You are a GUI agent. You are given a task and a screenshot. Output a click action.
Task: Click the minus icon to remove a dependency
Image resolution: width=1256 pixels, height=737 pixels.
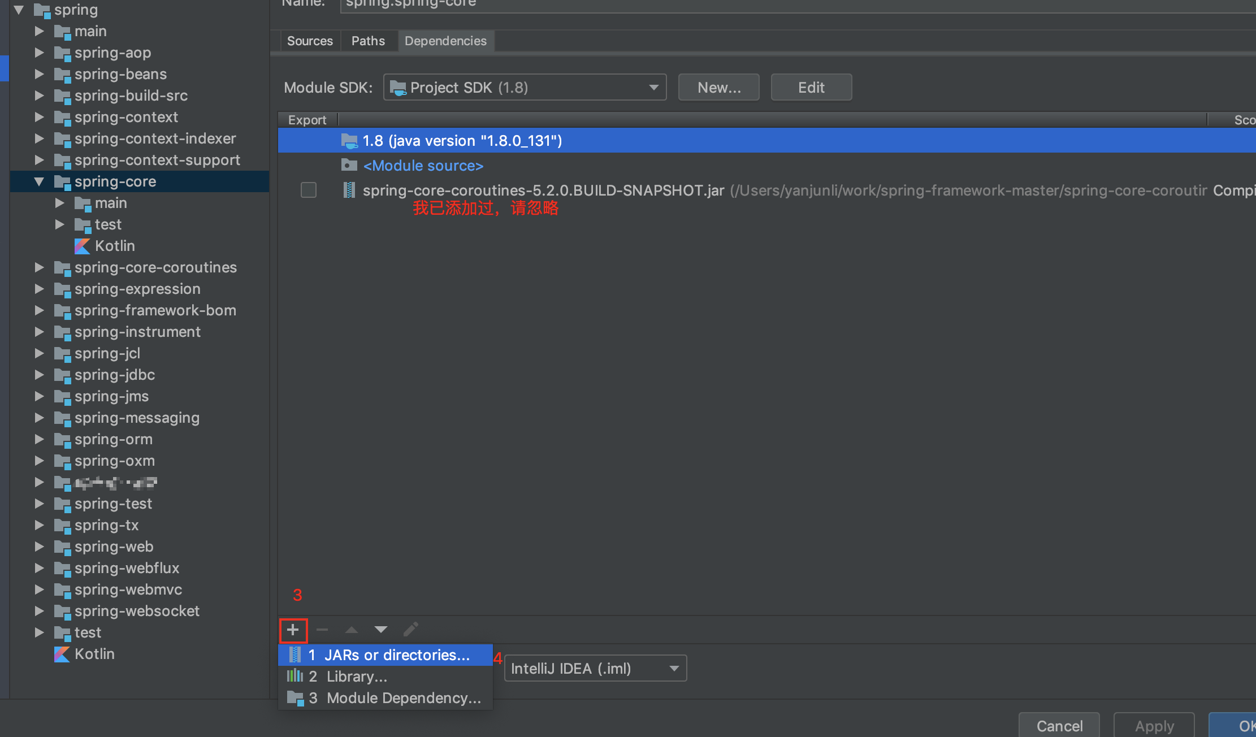pos(322,629)
